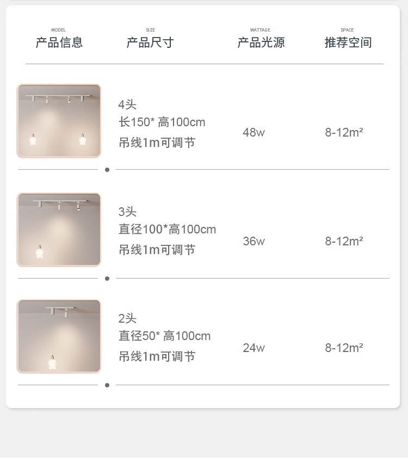Click the 长150* 高100cm size text

coord(162,122)
